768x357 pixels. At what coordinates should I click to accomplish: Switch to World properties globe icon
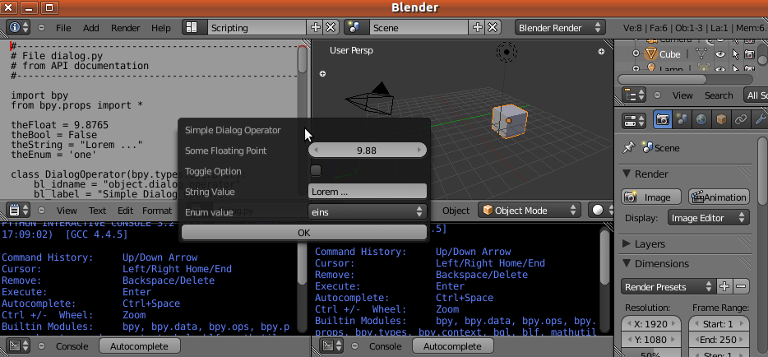pos(701,120)
